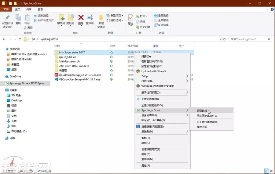Open the recent locations dropdown arrow
The image size is (275, 174).
(x=16, y=39)
